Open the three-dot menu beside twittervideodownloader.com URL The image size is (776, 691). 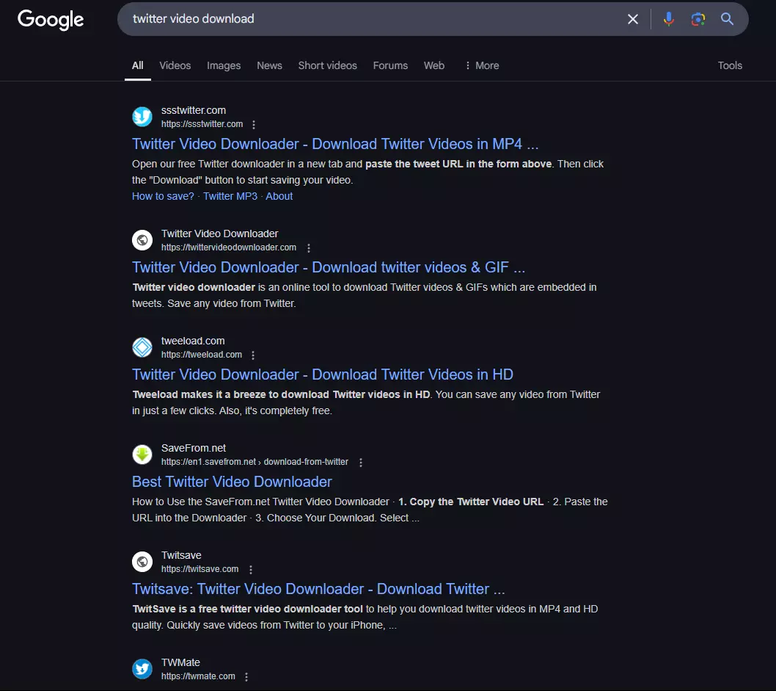(x=309, y=247)
